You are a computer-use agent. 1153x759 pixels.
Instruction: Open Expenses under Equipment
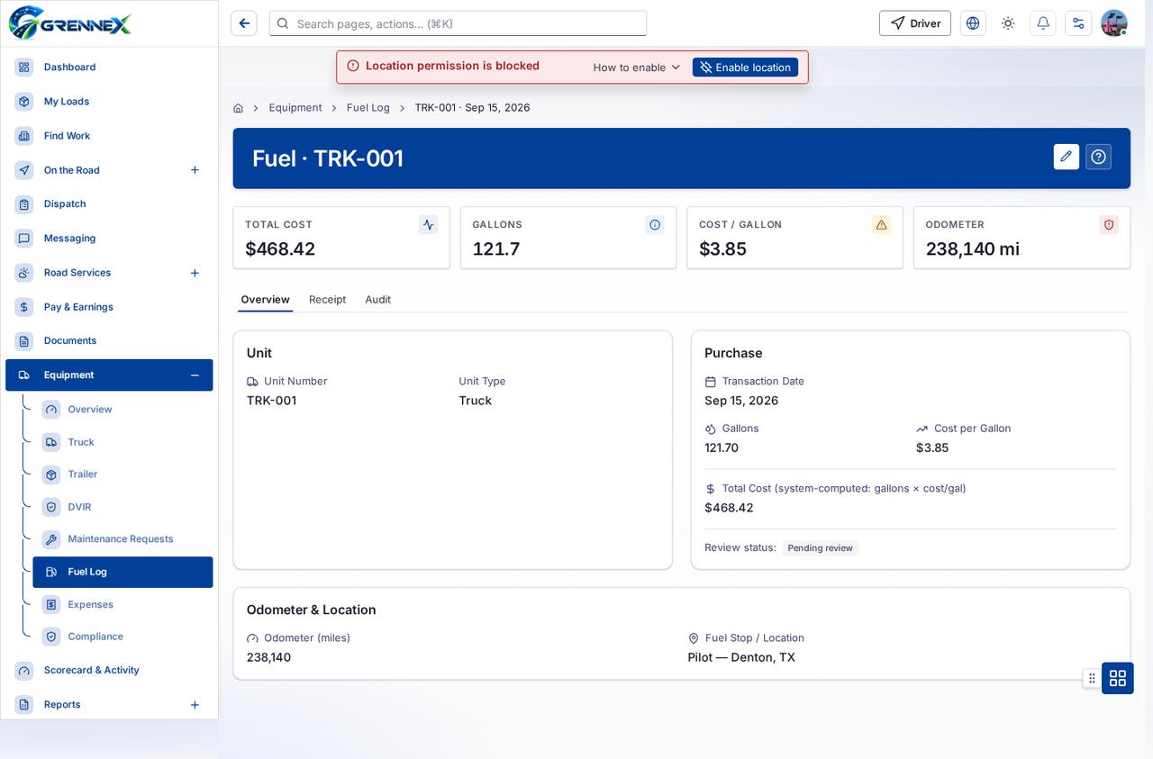tap(123, 604)
